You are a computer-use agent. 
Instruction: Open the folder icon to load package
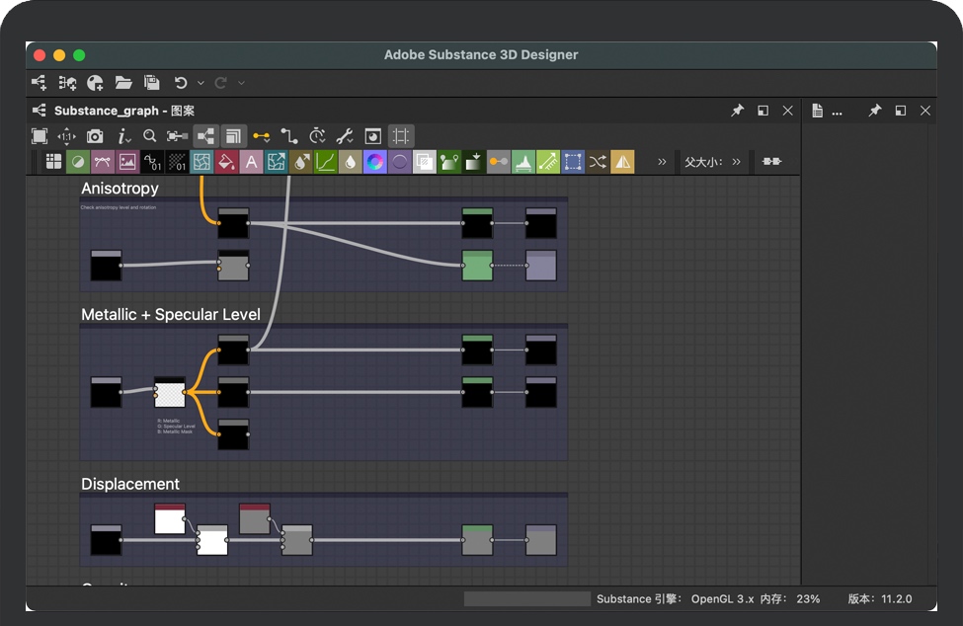click(123, 83)
